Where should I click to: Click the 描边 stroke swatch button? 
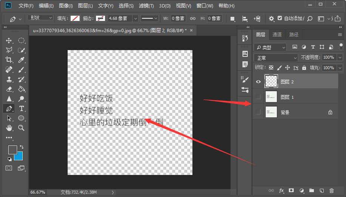pyautogui.click(x=100, y=18)
